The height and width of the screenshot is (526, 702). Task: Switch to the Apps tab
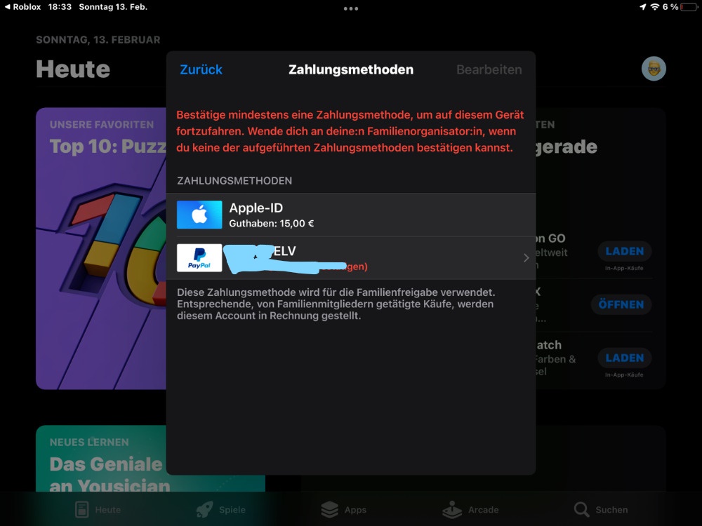tap(344, 509)
